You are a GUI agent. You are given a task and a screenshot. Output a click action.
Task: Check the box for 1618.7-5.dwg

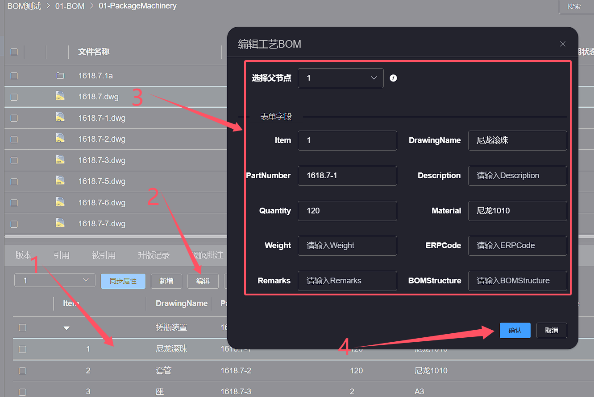(14, 181)
